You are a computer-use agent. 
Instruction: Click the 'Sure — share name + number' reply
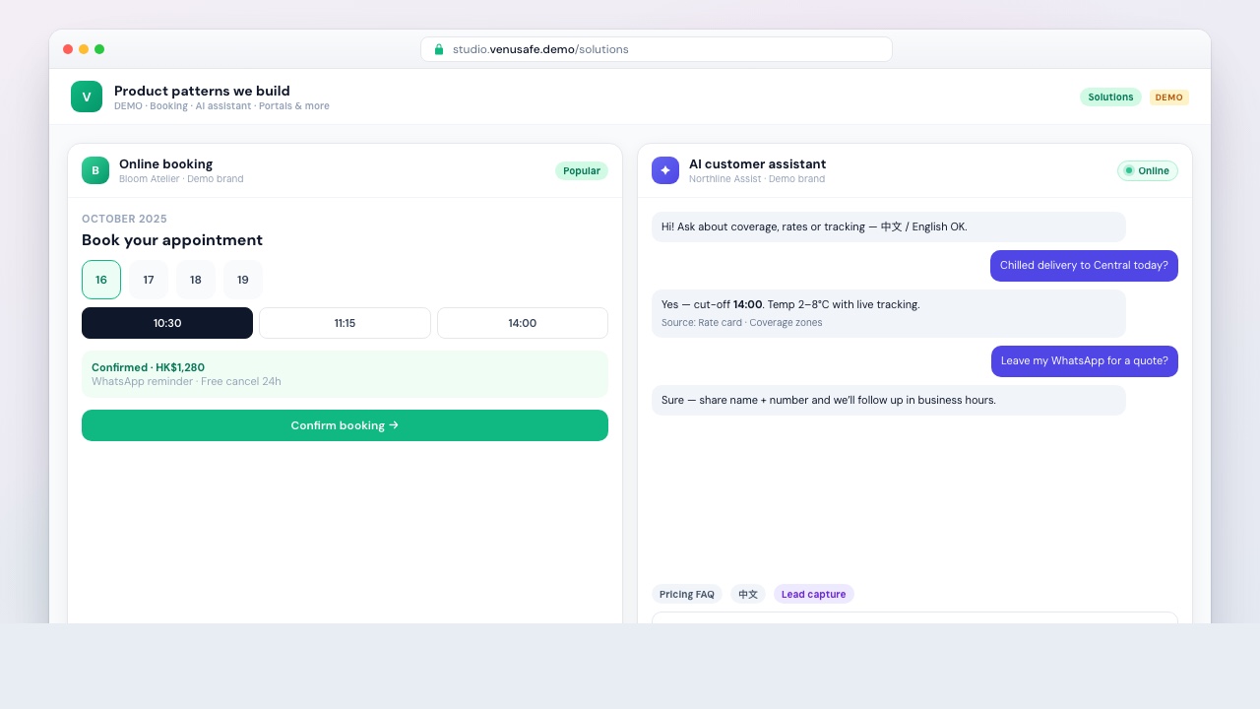coord(889,400)
